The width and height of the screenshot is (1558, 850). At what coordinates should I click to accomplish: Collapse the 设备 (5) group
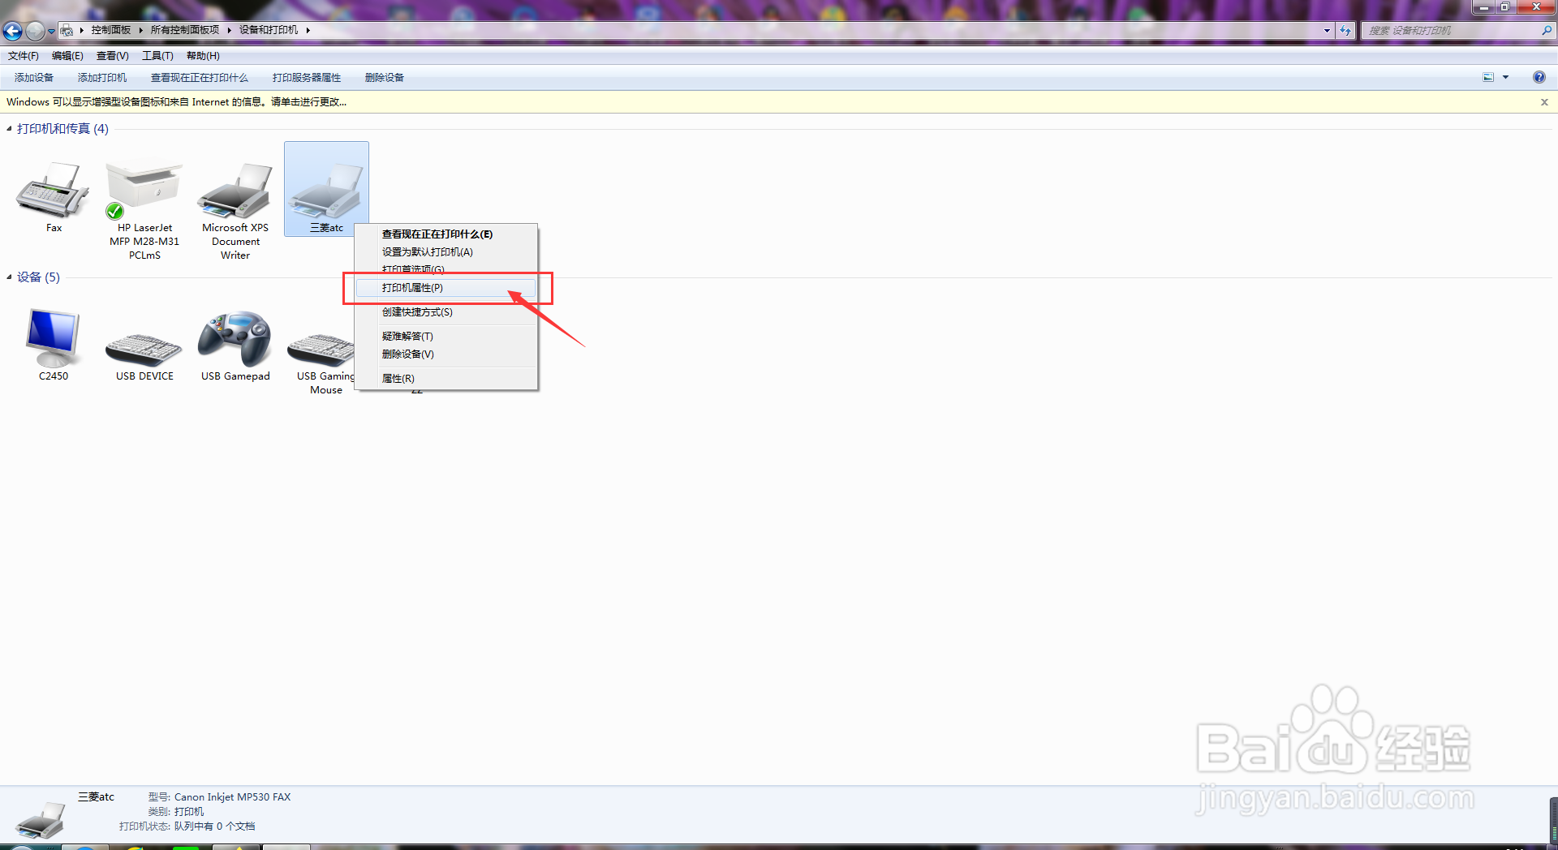click(x=9, y=277)
